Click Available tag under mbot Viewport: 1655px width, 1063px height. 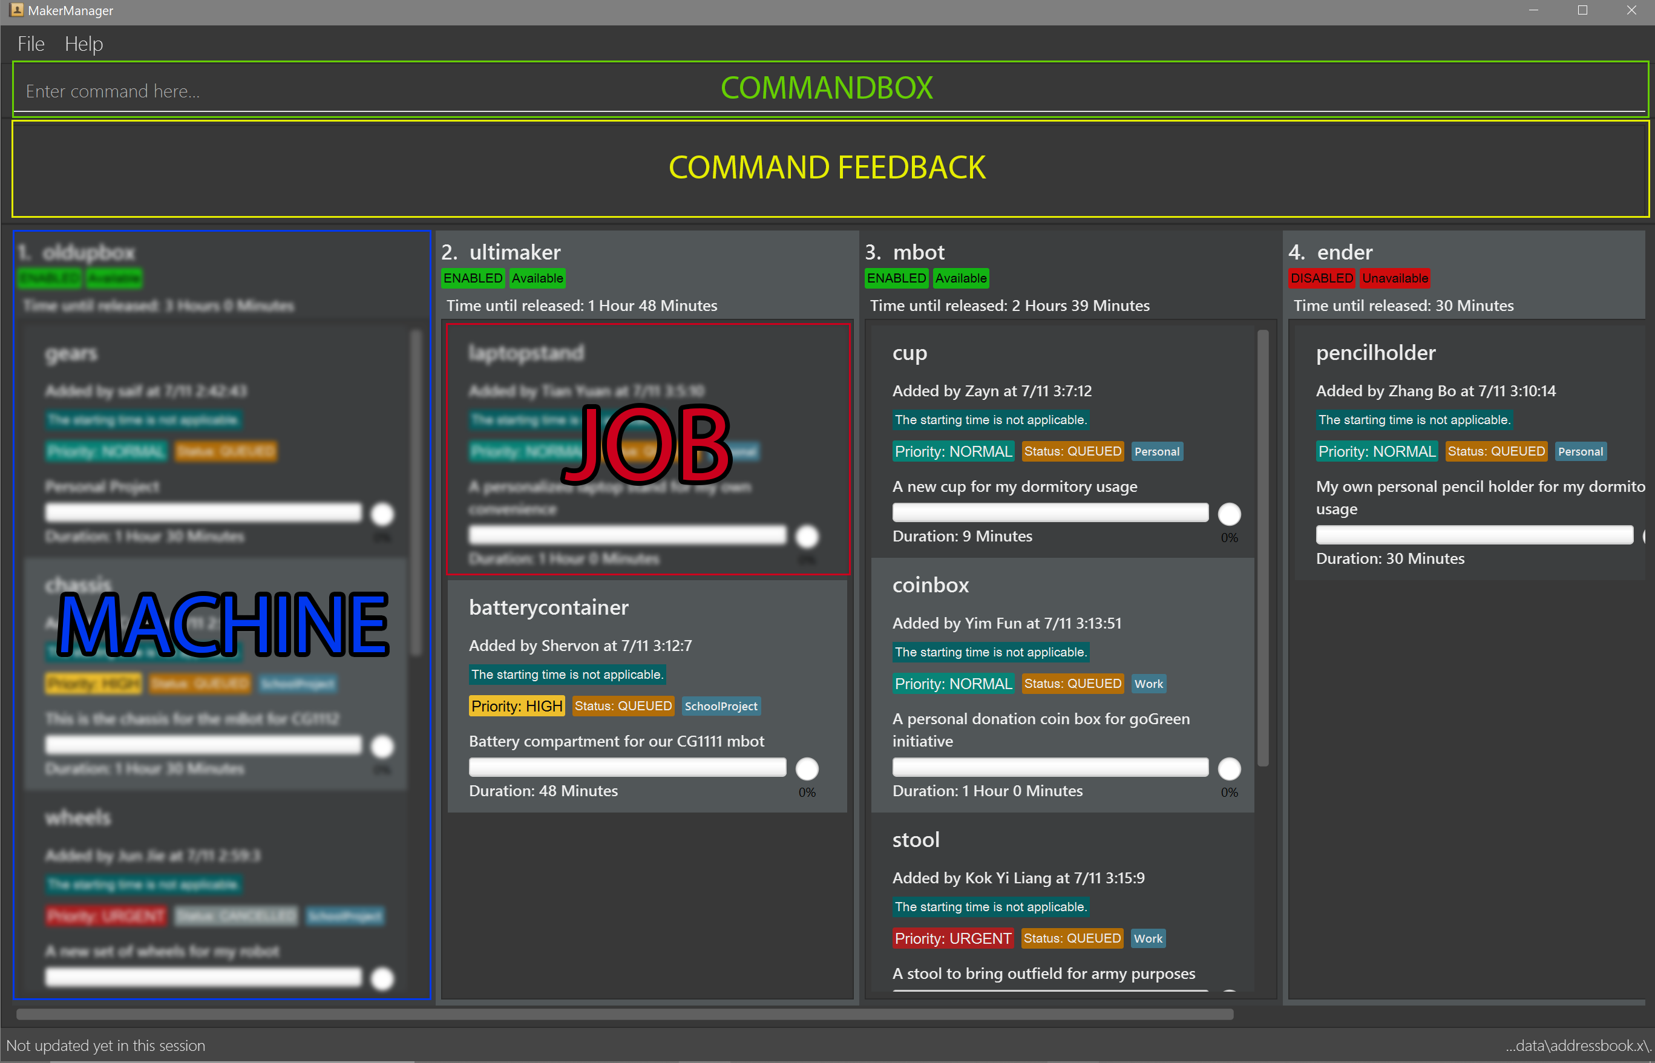click(x=961, y=278)
